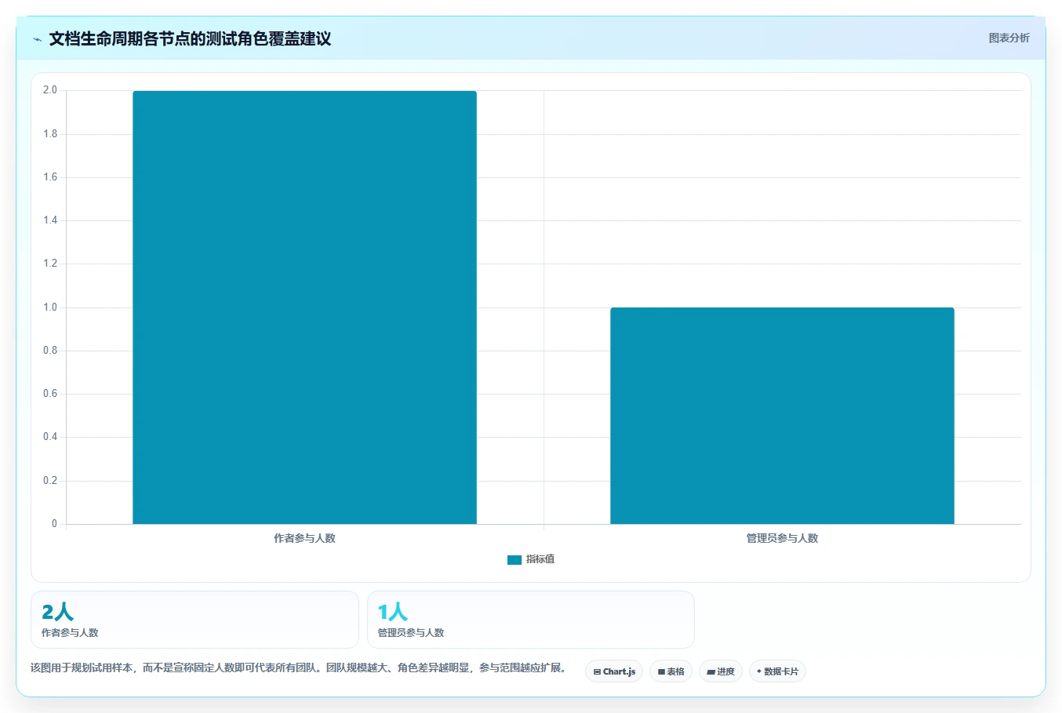Viewport: 1062px width, 713px height.
Task: Select the 表格 tag chip
Action: click(671, 671)
